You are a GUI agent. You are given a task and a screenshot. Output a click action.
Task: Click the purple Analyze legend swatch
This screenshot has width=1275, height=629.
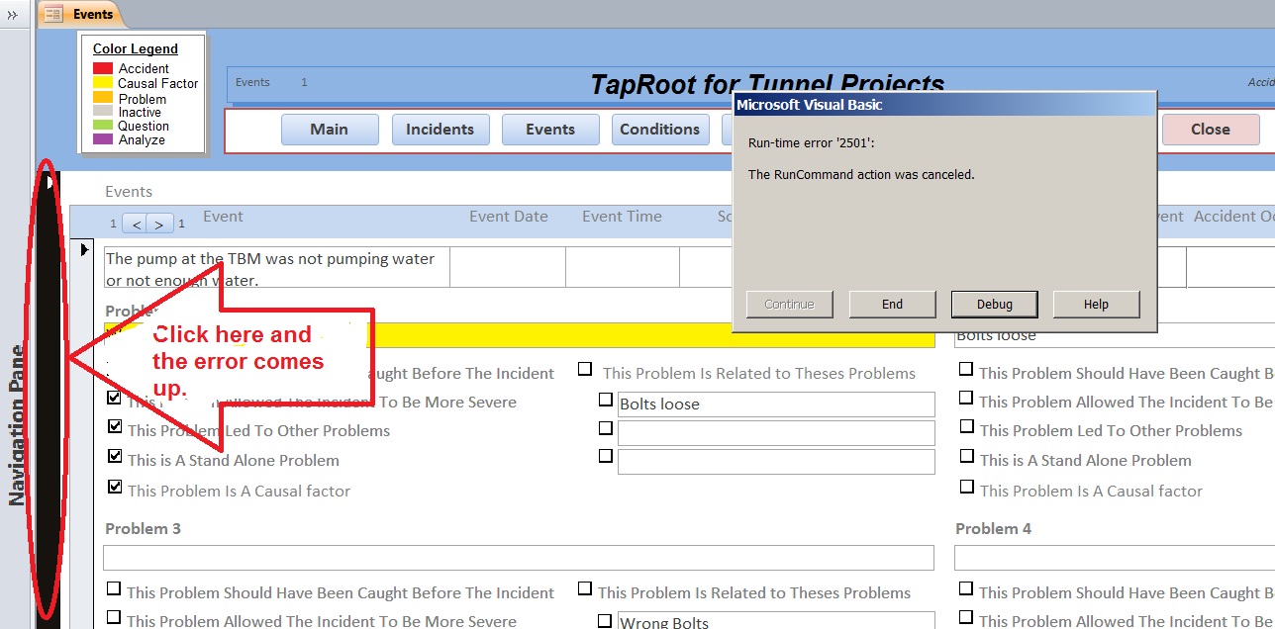point(103,139)
